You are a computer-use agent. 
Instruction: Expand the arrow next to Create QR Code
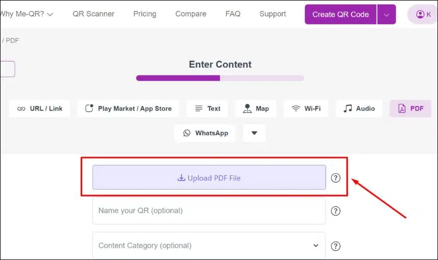386,15
